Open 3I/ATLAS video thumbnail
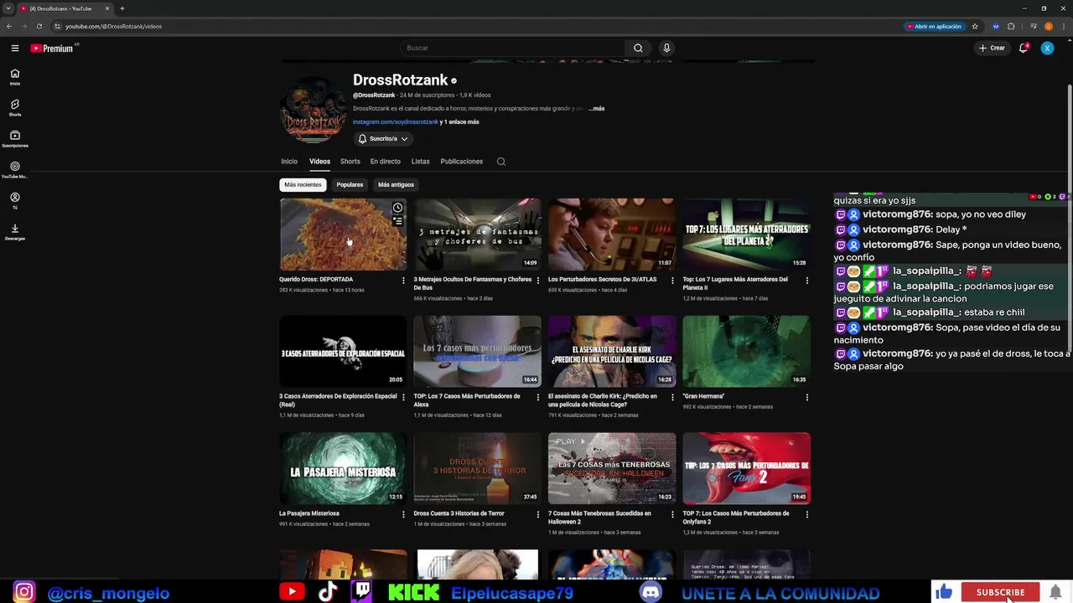Viewport: 1073px width, 603px height. 612,234
